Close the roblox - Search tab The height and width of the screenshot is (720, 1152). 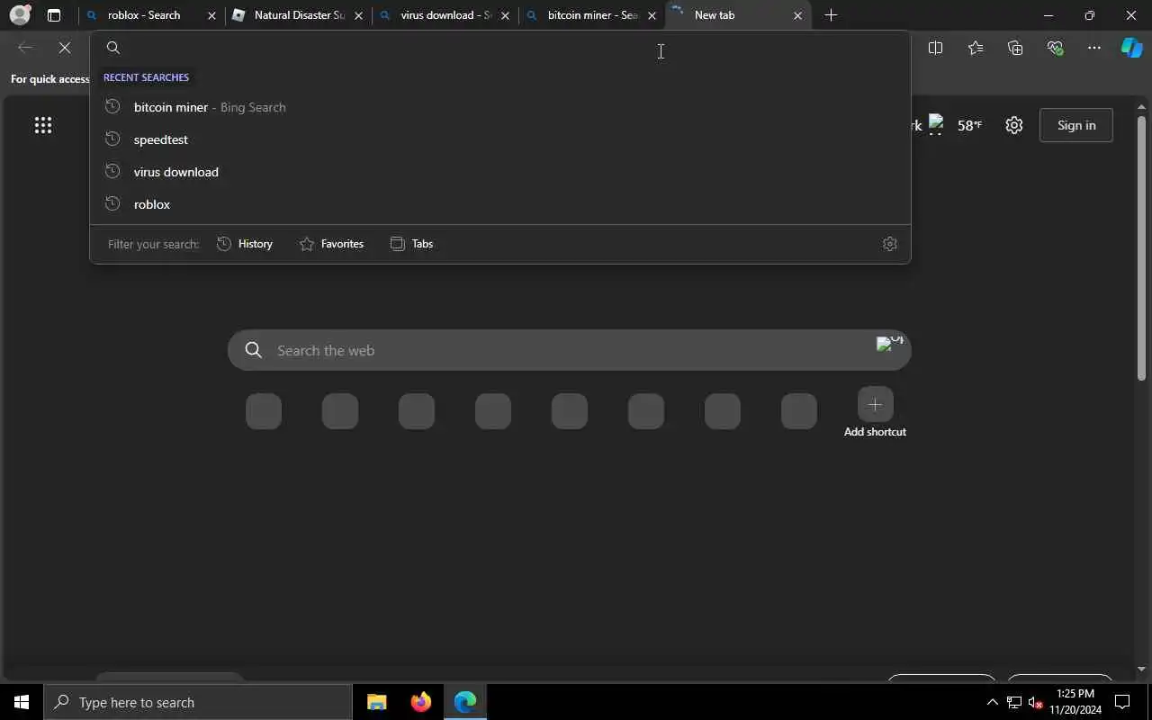tap(212, 15)
